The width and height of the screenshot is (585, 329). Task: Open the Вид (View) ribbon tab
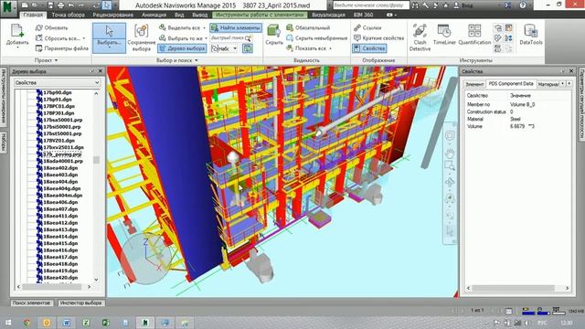pyautogui.click(x=179, y=15)
